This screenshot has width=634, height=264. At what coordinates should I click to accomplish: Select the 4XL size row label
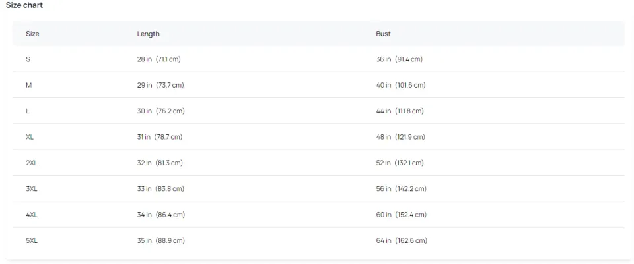pos(32,215)
